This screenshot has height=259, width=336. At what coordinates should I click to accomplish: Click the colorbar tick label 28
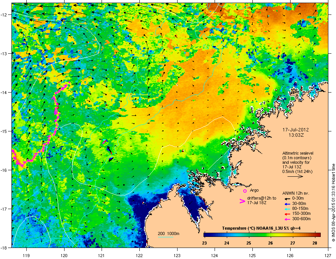pyautogui.click(x=315, y=243)
